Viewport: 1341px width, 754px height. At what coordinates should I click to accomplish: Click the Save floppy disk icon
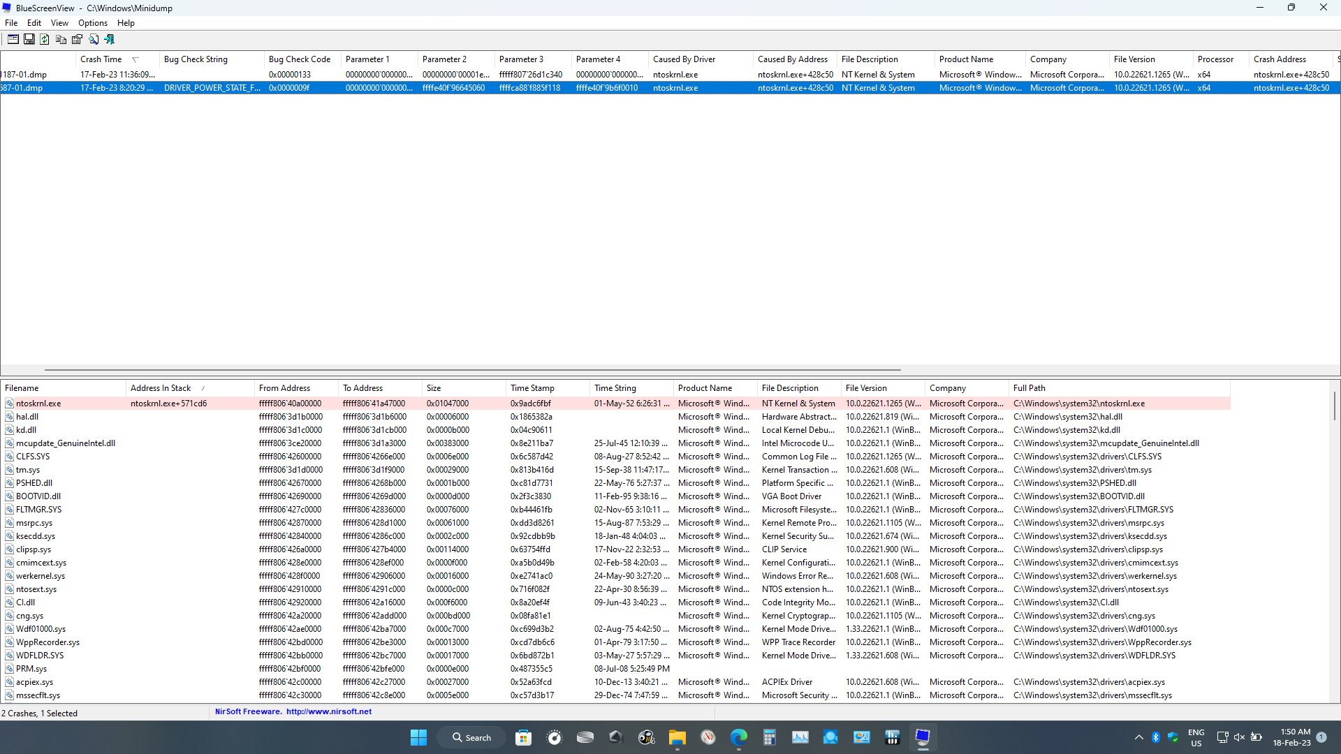(x=29, y=40)
